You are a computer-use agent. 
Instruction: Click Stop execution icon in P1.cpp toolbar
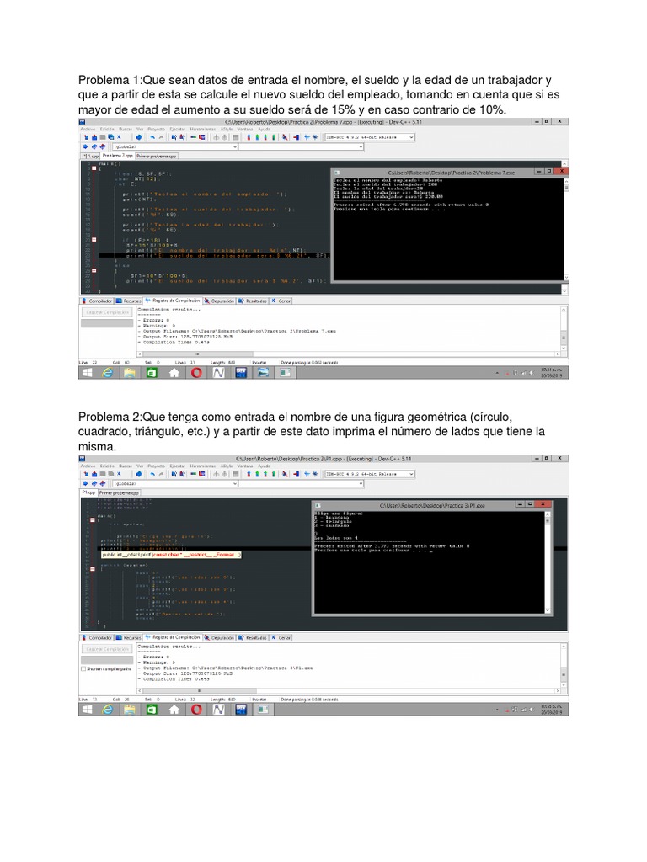click(296, 474)
